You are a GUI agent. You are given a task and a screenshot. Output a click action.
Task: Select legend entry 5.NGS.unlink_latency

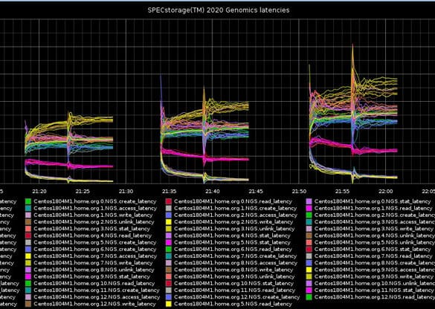375,242
